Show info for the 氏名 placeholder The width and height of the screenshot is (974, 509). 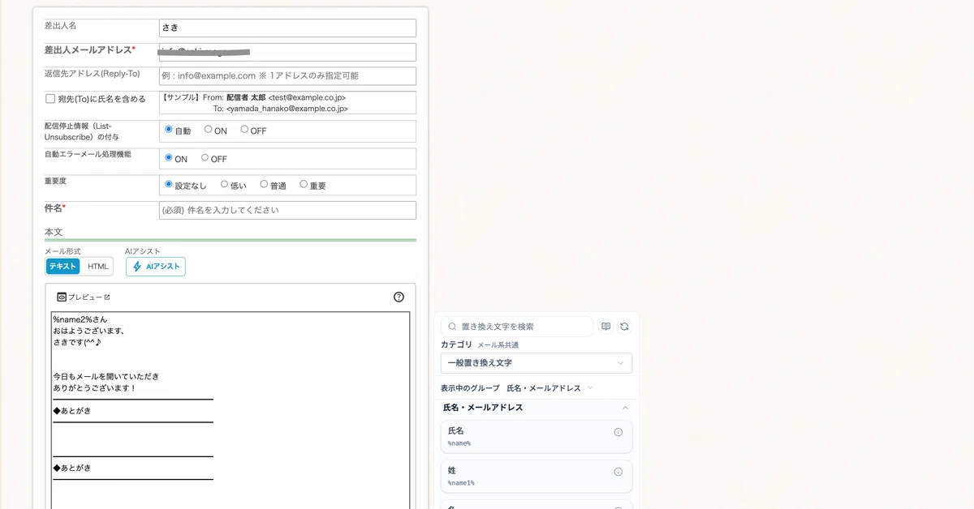pos(618,432)
